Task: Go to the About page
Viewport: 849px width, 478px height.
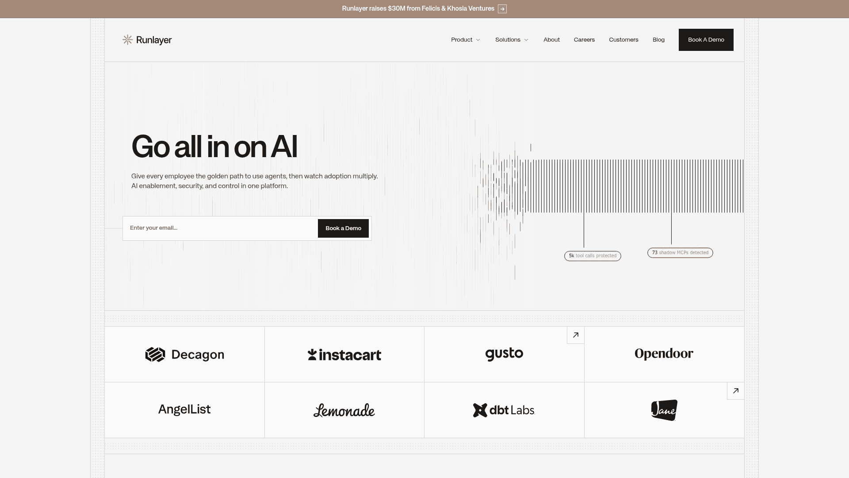Action: tap(551, 40)
